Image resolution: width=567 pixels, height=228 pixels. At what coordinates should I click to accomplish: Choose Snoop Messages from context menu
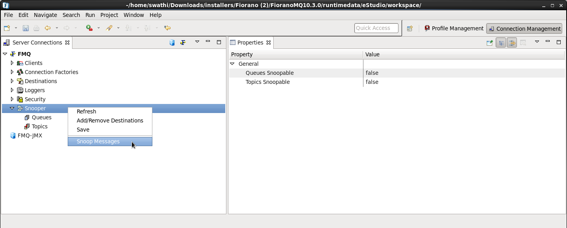click(110, 141)
